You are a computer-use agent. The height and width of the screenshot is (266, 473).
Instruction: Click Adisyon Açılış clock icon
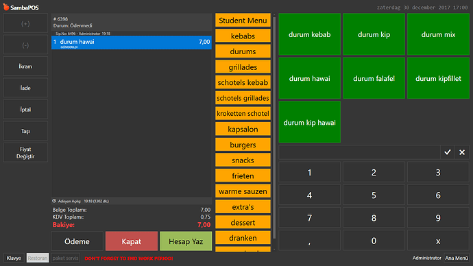(x=54, y=201)
